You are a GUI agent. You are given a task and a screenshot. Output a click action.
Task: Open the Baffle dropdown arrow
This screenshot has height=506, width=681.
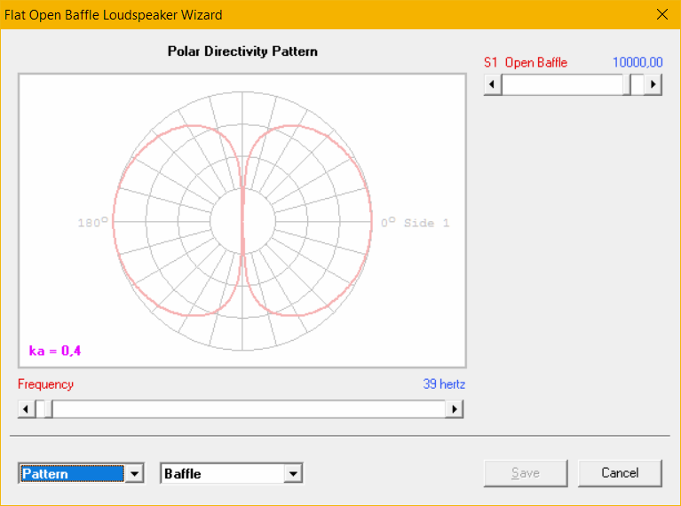(x=294, y=473)
